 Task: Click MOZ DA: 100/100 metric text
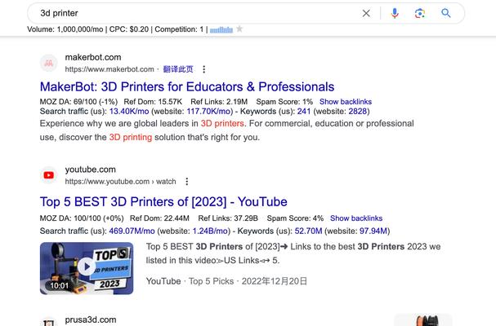point(82,218)
